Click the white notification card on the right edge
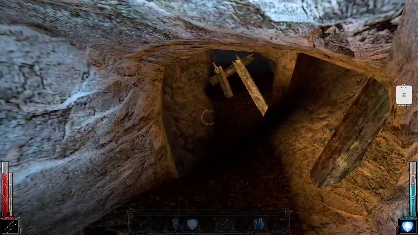Screen dimensions: 418x235 [404, 95]
